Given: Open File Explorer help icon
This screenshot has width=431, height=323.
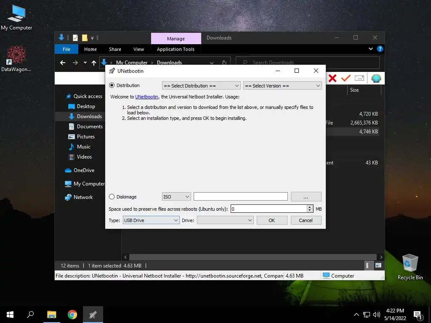Looking at the screenshot, I should point(380,49).
